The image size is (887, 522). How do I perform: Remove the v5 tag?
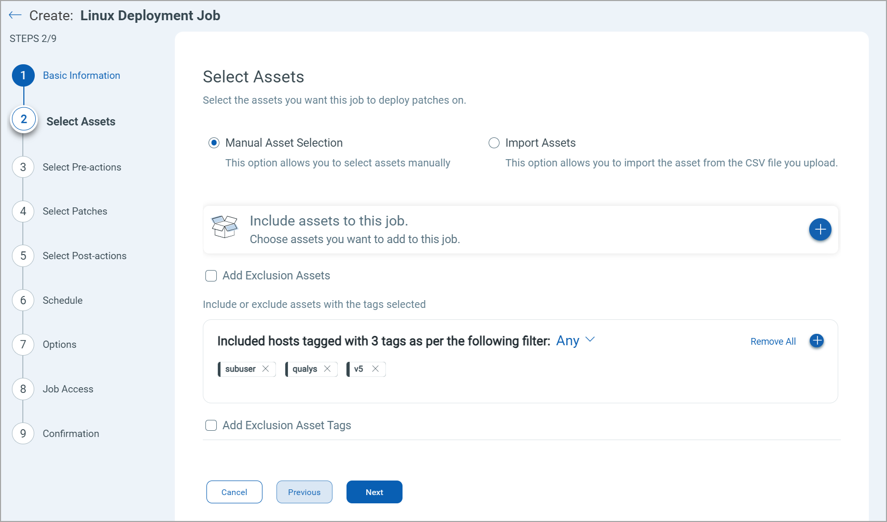pyautogui.click(x=376, y=369)
